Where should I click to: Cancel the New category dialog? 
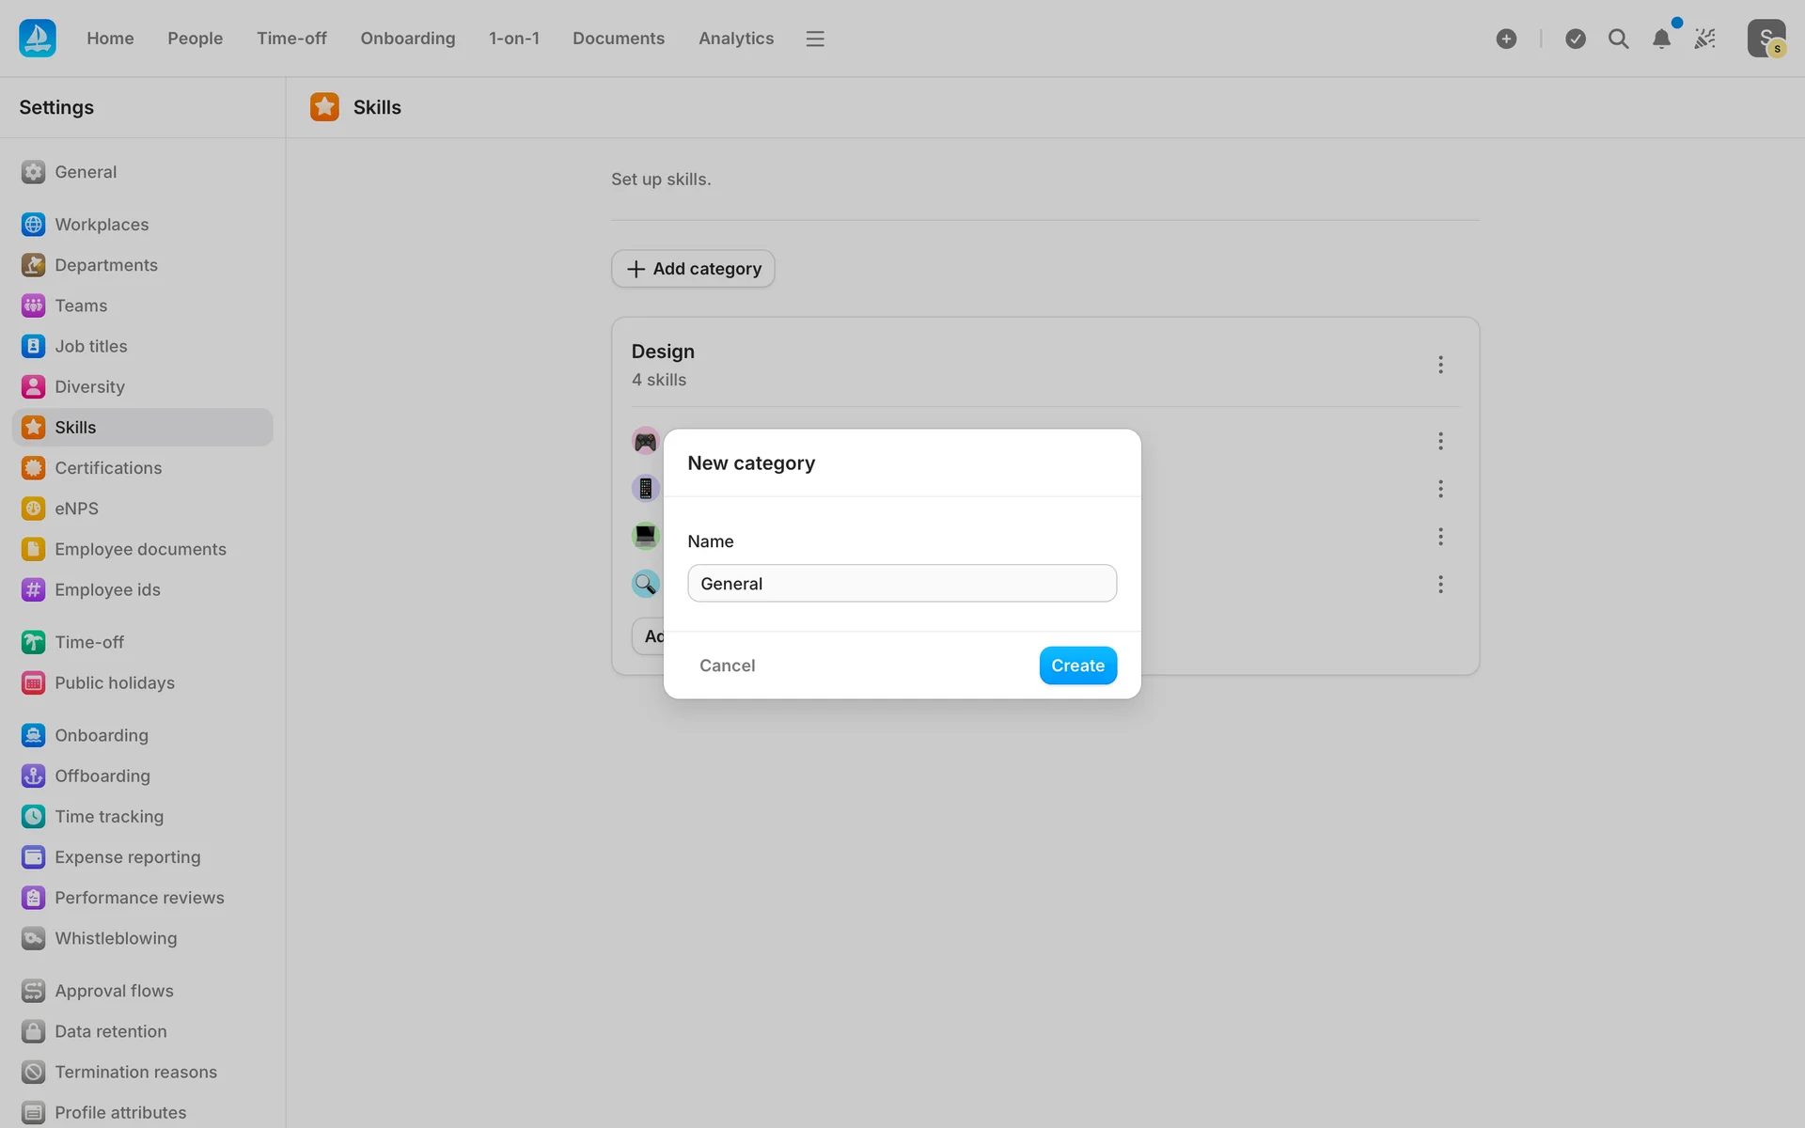pos(727,666)
